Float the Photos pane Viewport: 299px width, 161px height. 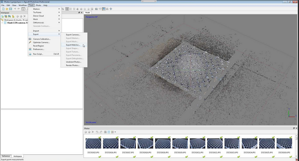tap(294, 128)
